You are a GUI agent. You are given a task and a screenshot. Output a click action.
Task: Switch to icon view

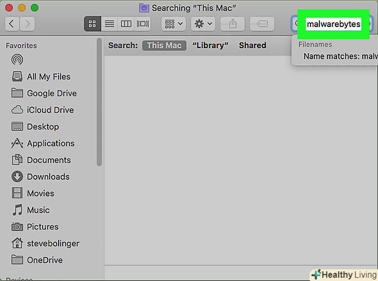coord(92,24)
